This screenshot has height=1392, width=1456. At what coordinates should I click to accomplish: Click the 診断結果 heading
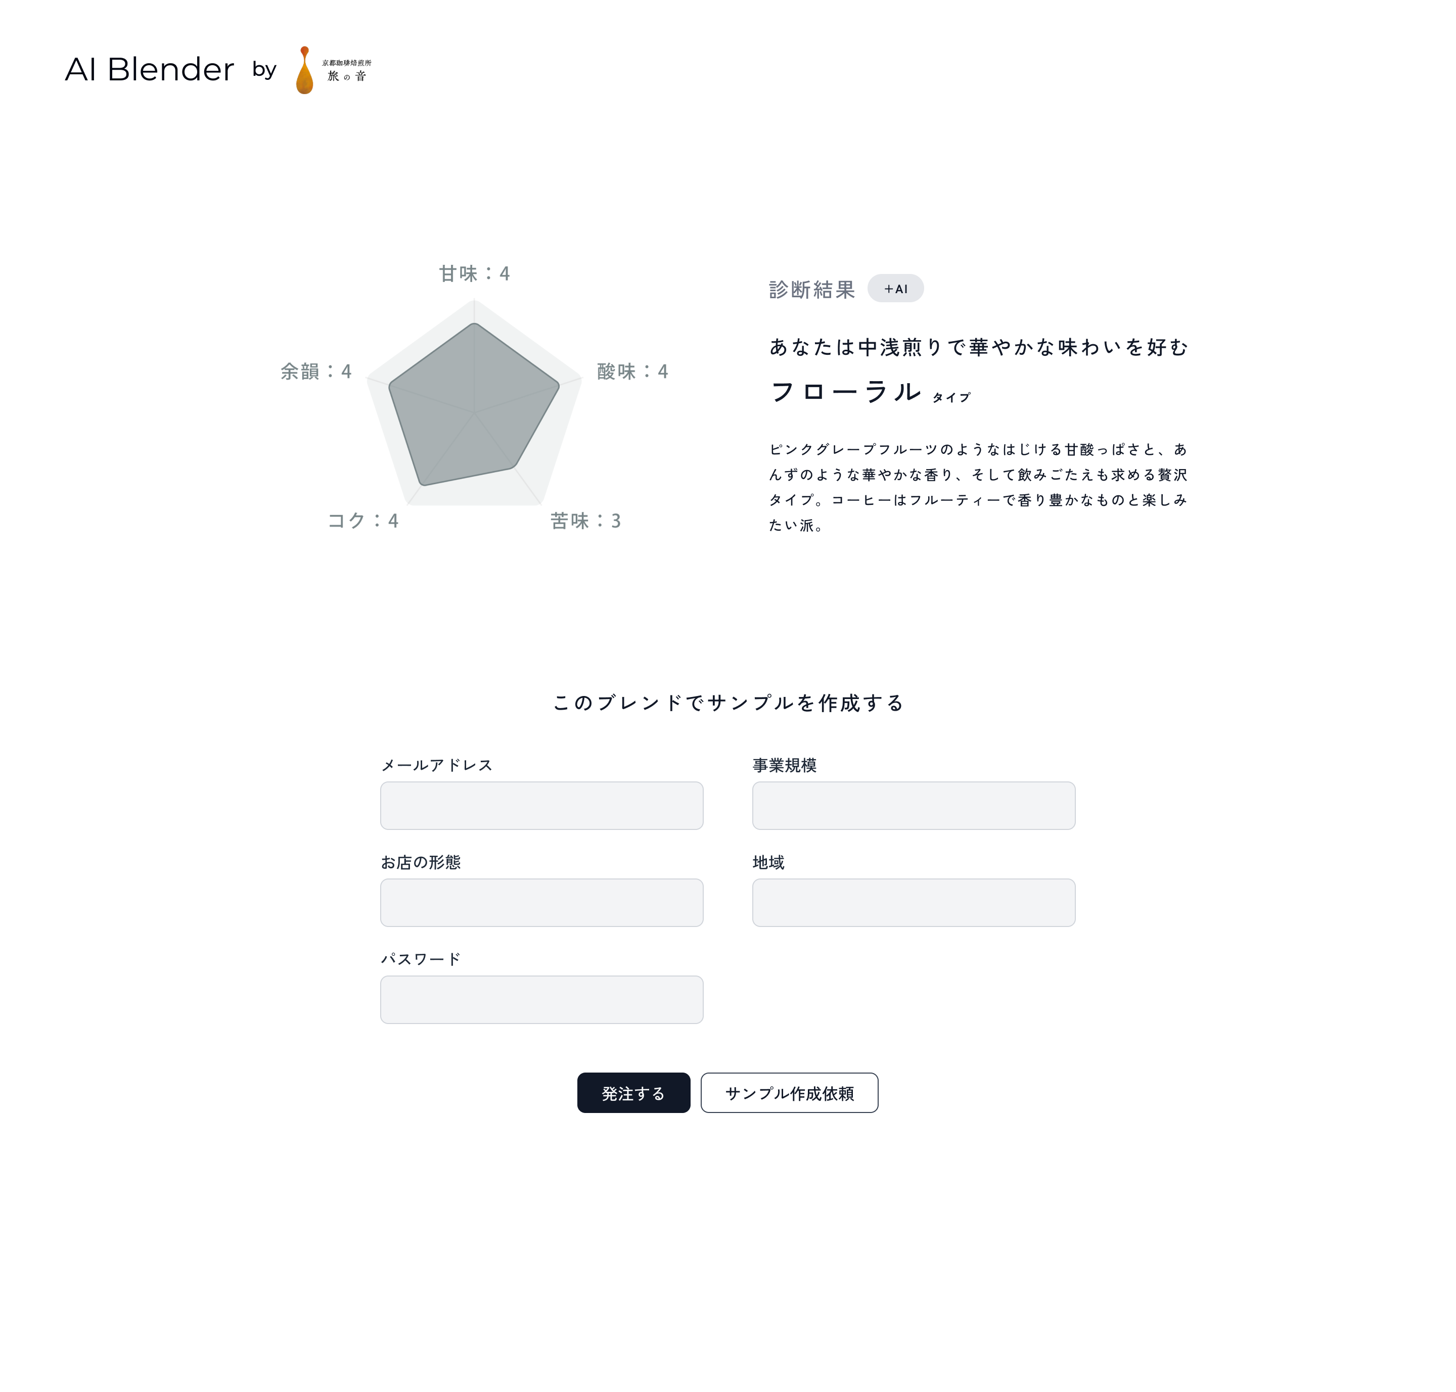(812, 290)
